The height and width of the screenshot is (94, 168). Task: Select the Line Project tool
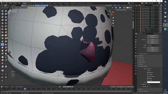[x=2, y=63]
